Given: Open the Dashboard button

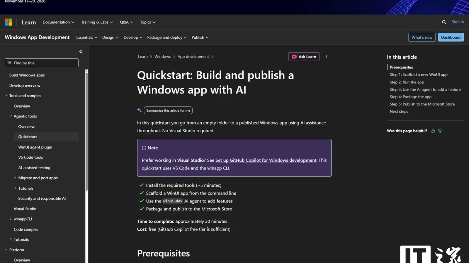Looking at the screenshot, I should (451, 37).
